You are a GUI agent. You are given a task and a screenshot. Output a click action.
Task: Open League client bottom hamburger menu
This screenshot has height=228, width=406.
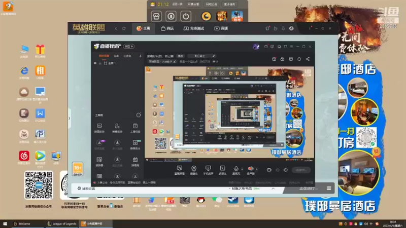tap(329, 188)
